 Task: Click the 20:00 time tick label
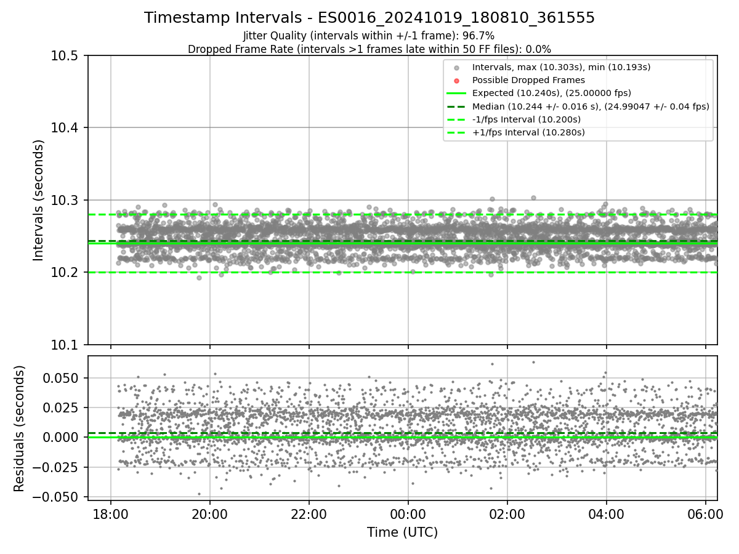tap(210, 513)
